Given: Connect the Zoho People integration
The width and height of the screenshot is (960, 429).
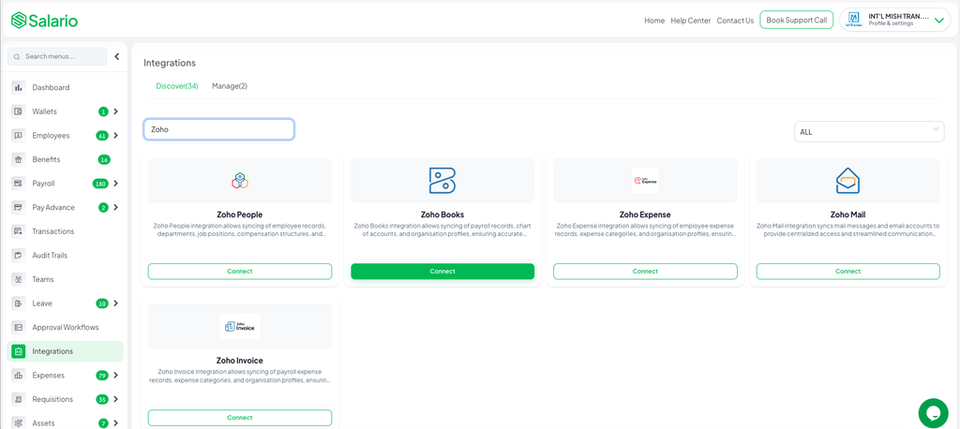Looking at the screenshot, I should pyautogui.click(x=240, y=271).
